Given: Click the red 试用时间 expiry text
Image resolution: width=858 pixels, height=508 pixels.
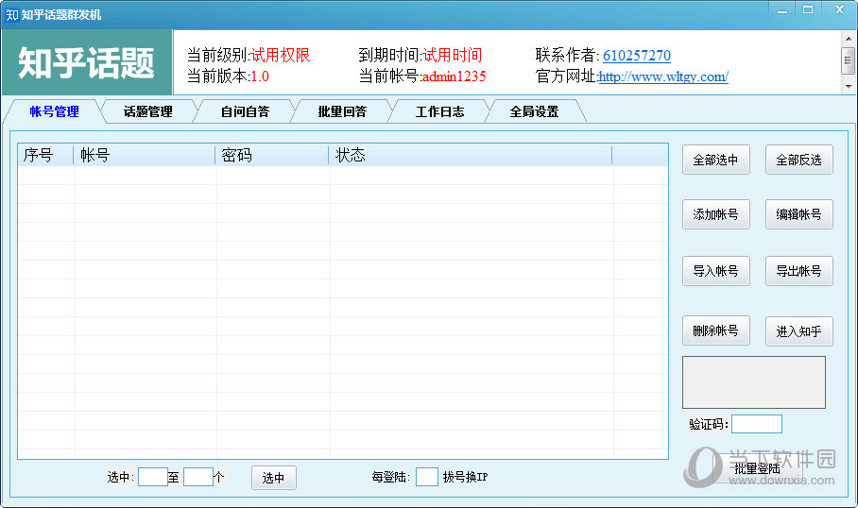Looking at the screenshot, I should 452,55.
